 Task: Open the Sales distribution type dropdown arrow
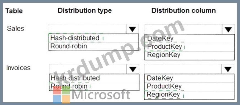[x=133, y=29]
